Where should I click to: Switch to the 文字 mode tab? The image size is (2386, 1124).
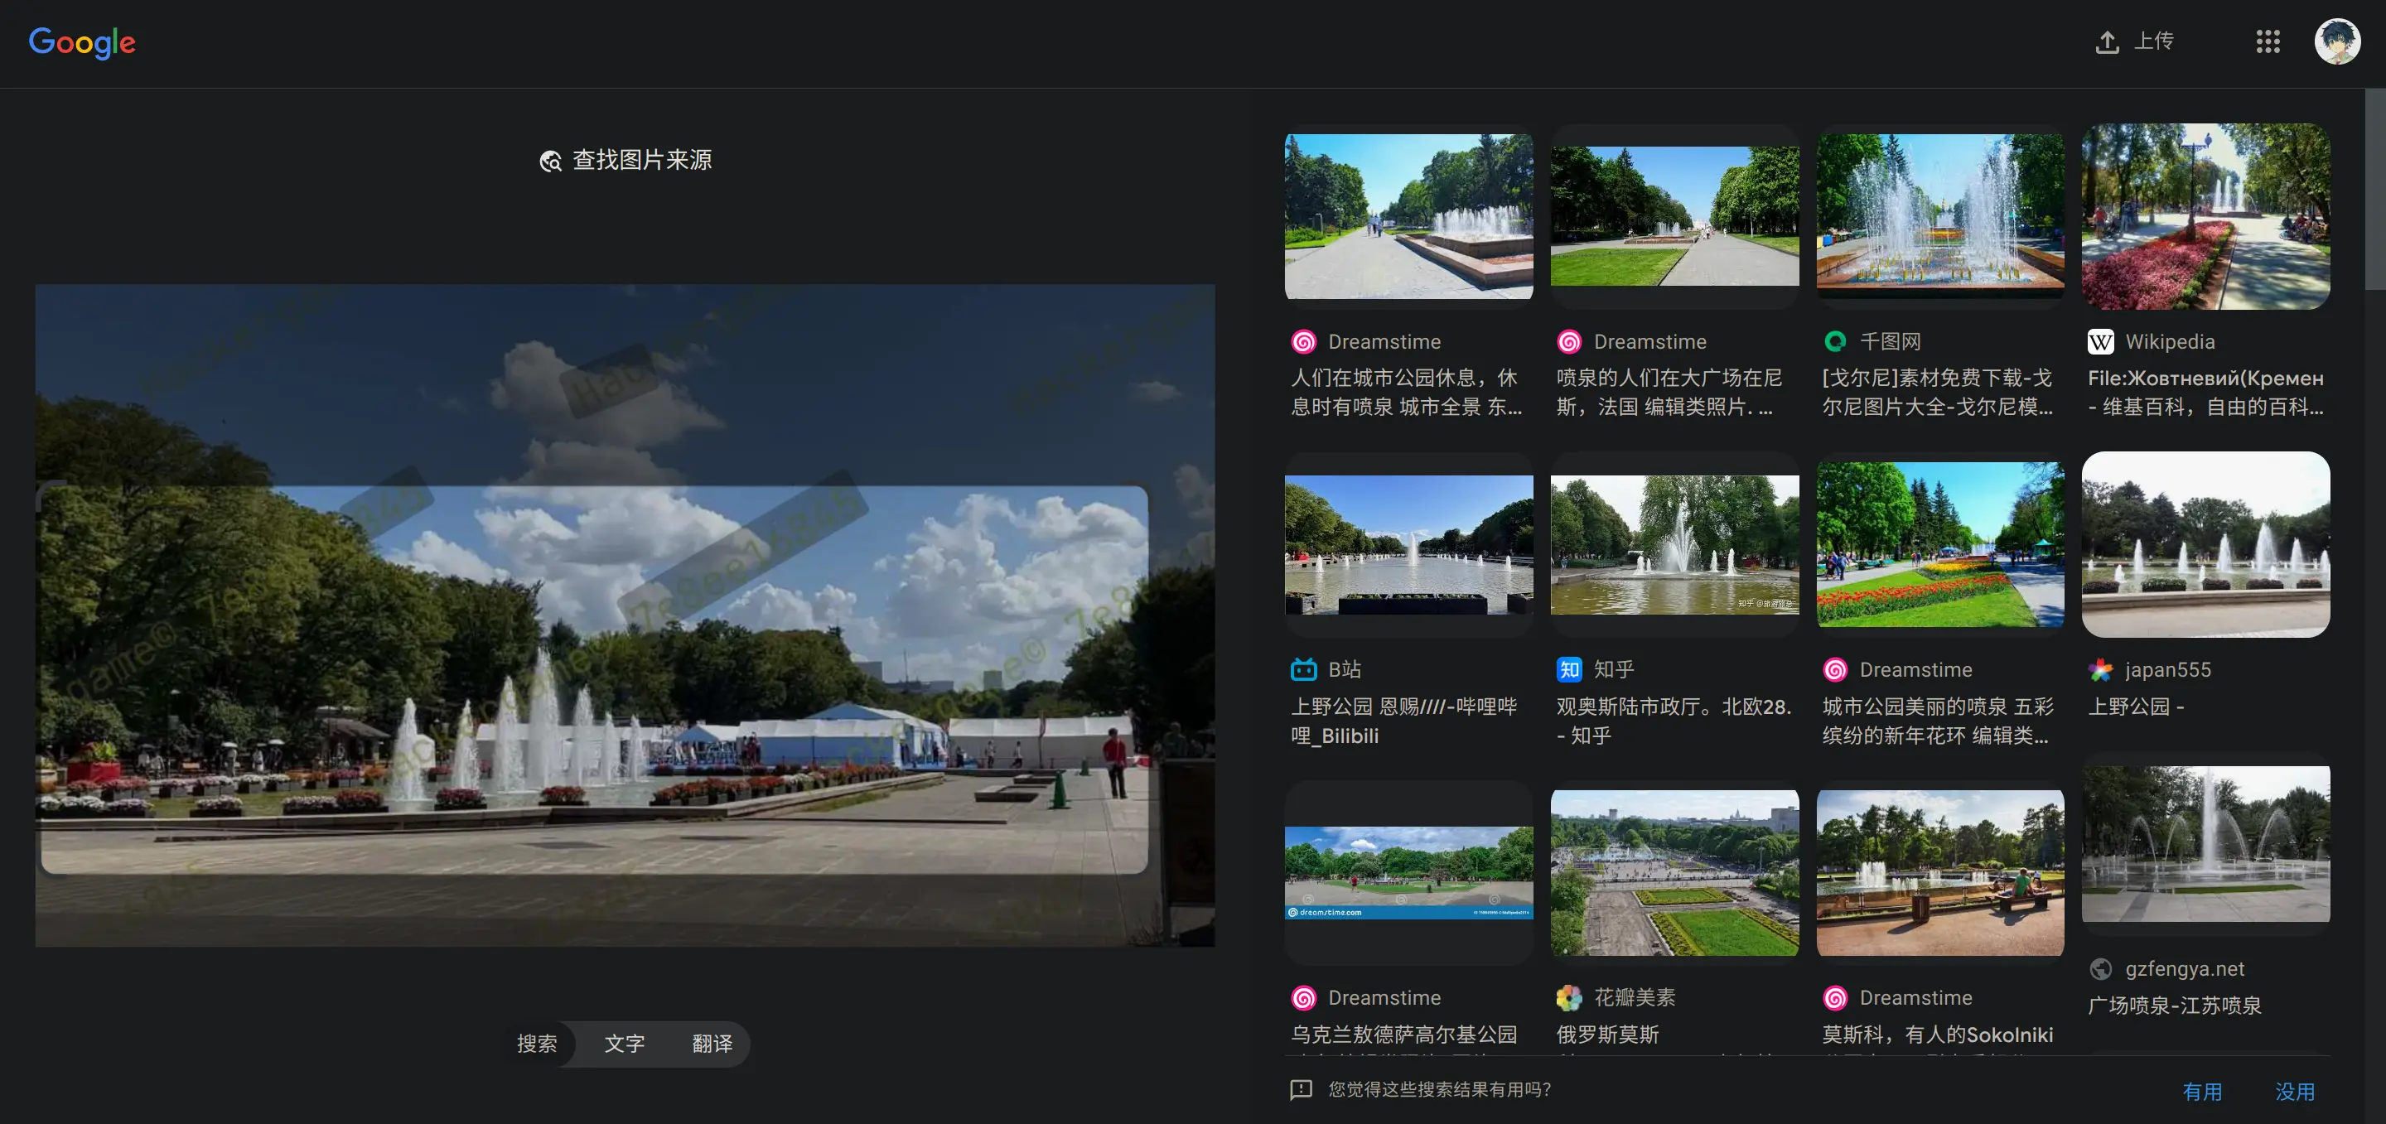[625, 1044]
